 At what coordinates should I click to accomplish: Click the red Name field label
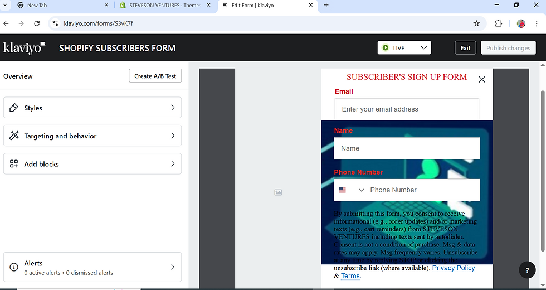[343, 130]
